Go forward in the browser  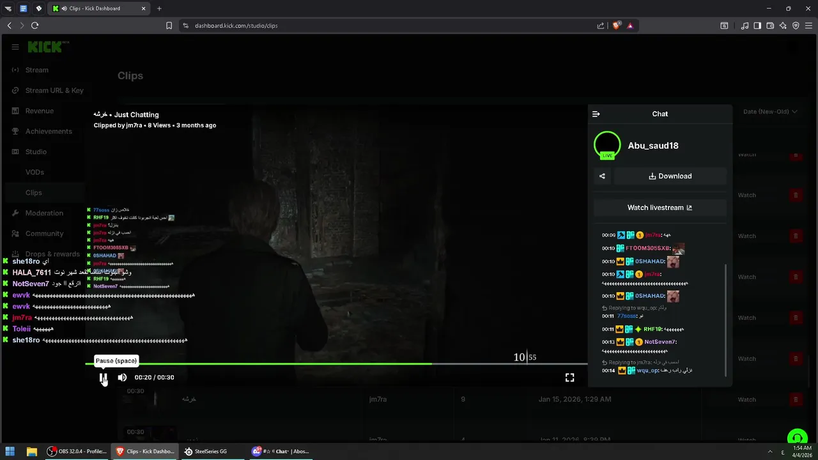click(x=22, y=26)
